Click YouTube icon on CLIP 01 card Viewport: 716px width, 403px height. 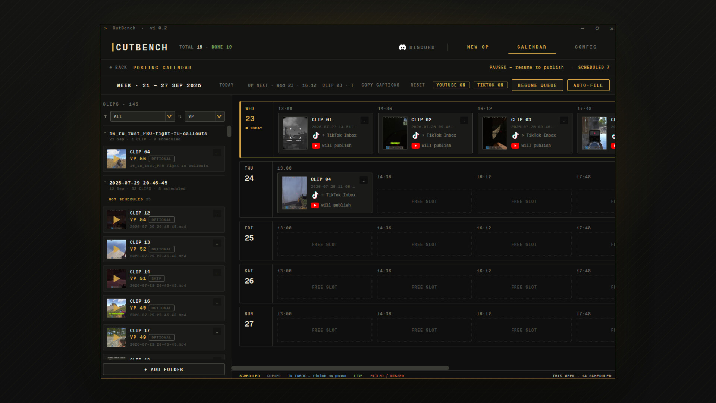[x=316, y=146]
